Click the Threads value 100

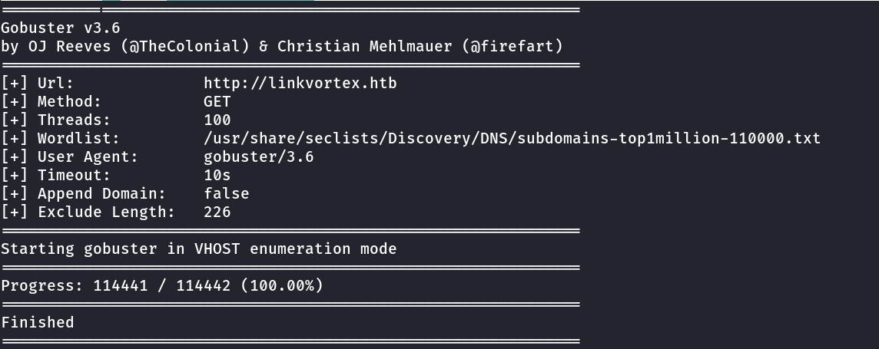pyautogui.click(x=217, y=120)
